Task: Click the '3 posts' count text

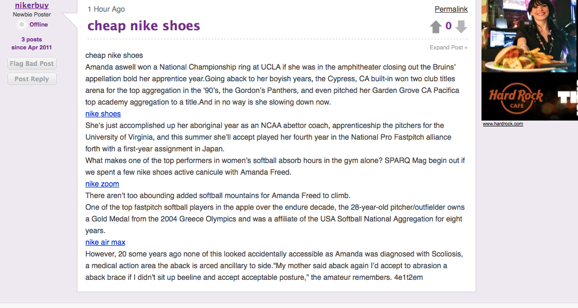Action: point(32,39)
